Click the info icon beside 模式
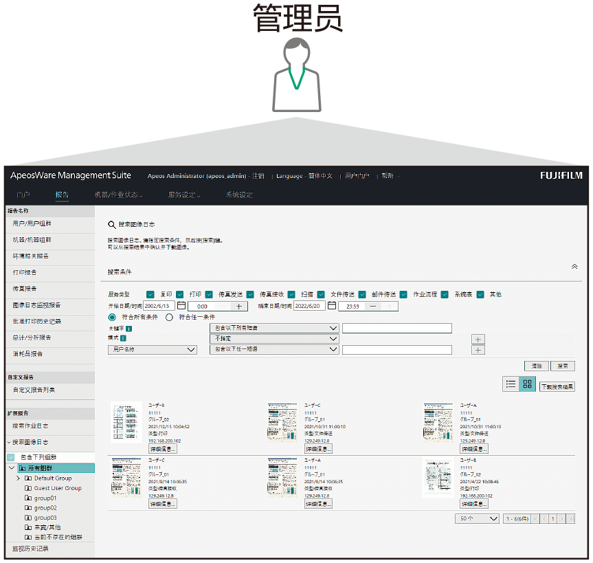This screenshot has width=593, height=563. 123,338
